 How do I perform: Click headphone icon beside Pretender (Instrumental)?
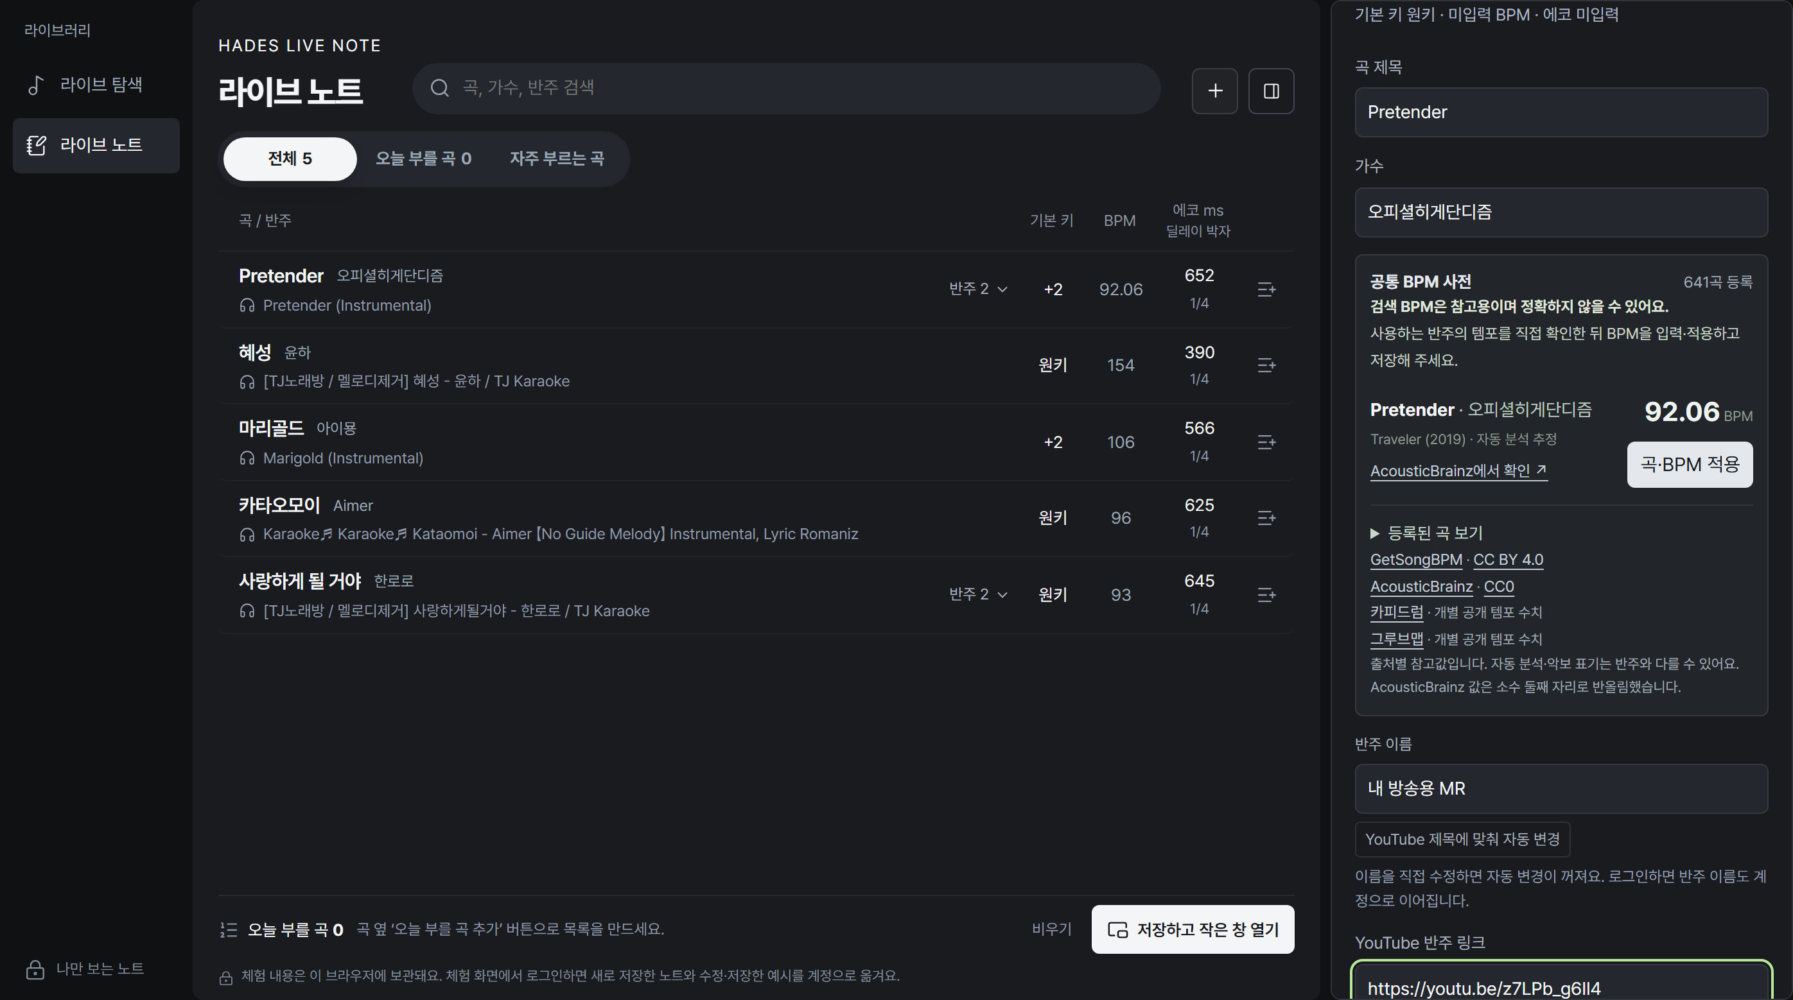pyautogui.click(x=247, y=306)
